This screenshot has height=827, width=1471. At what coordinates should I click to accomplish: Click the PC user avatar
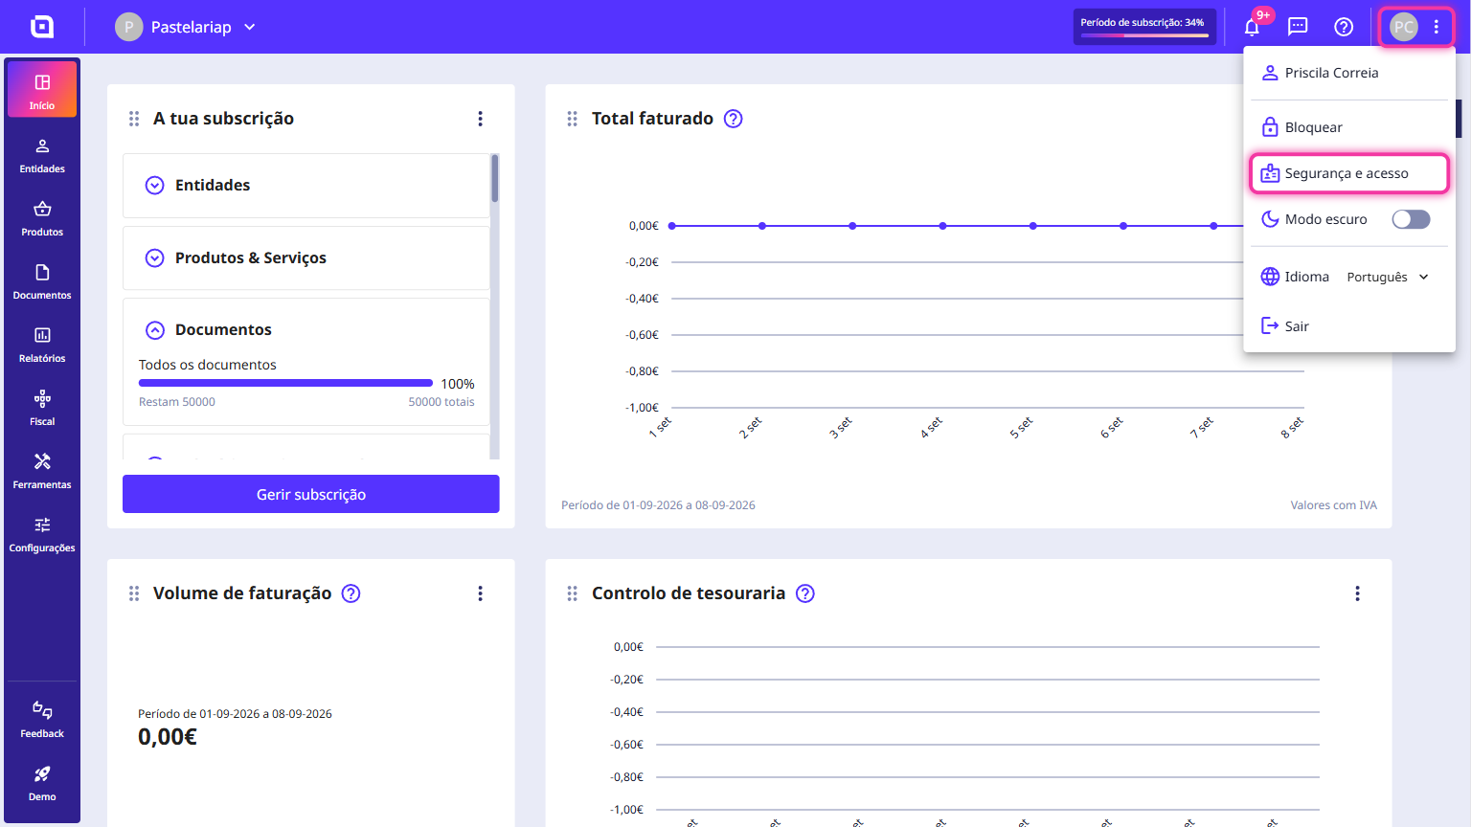[1403, 27]
